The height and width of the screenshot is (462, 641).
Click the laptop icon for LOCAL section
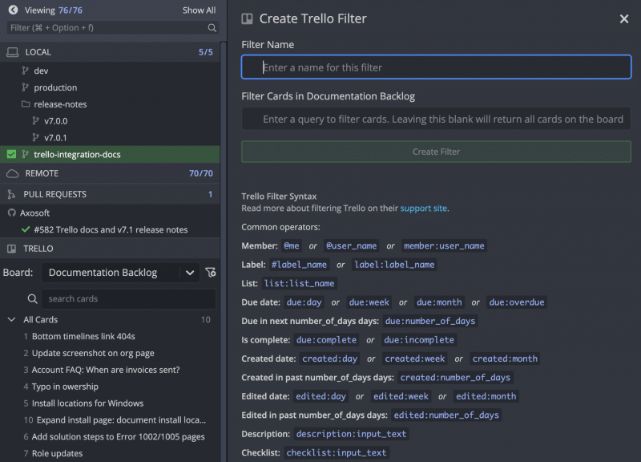point(13,52)
